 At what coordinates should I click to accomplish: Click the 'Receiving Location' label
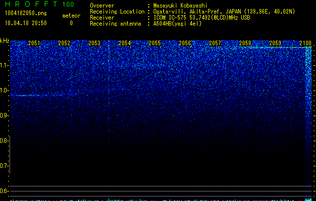click(x=117, y=12)
